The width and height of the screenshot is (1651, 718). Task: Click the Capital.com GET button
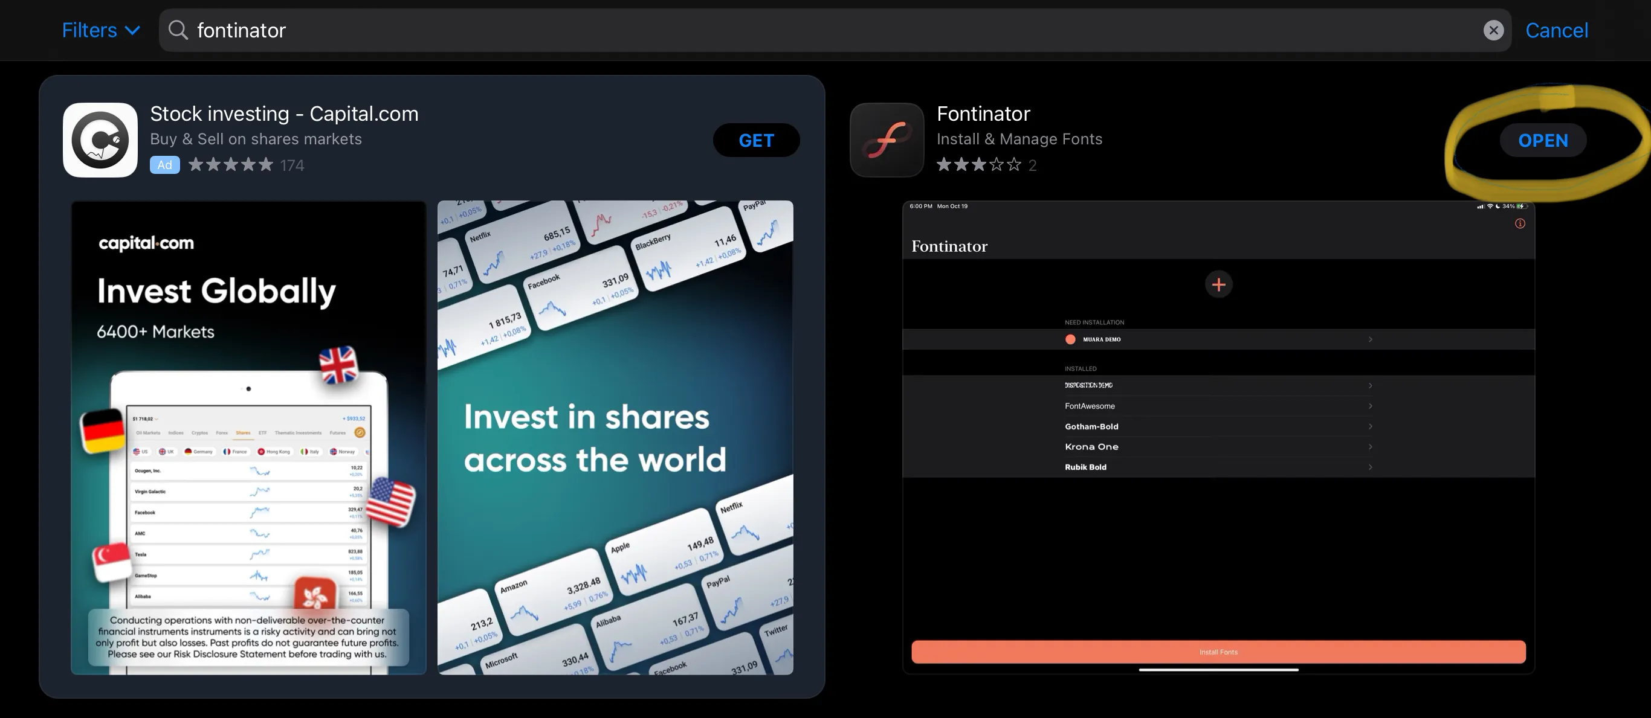(x=756, y=139)
